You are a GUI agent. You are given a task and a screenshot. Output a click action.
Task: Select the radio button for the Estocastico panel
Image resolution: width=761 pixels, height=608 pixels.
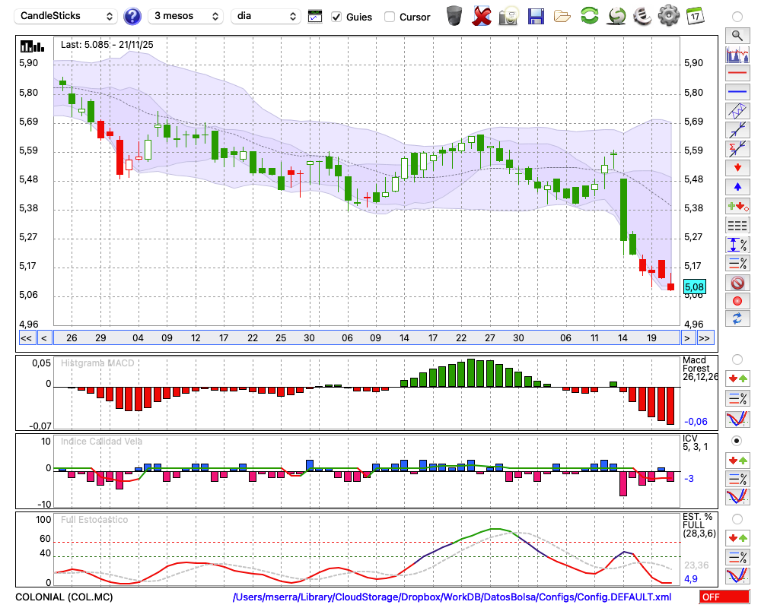737,519
